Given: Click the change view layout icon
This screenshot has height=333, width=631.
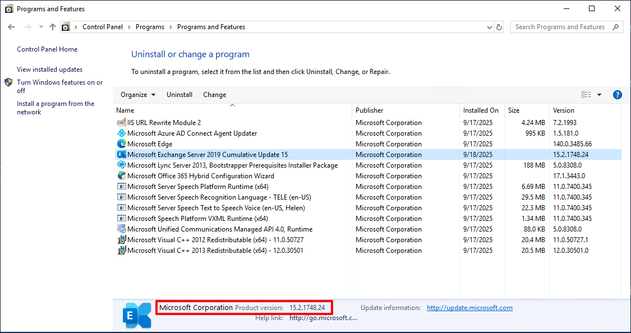Looking at the screenshot, I should [586, 95].
